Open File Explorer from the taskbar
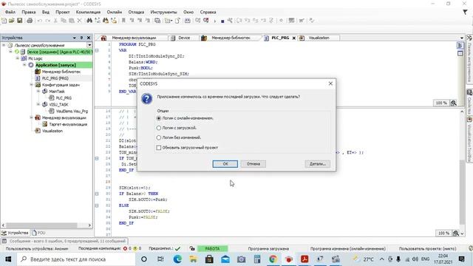This screenshot has height=266, width=473. point(193,259)
